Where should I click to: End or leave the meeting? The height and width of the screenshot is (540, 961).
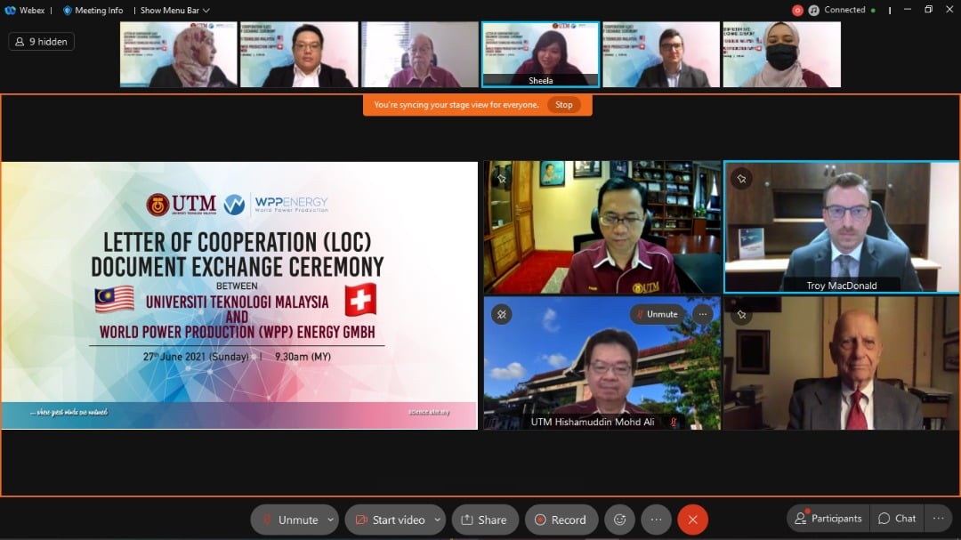click(x=692, y=520)
